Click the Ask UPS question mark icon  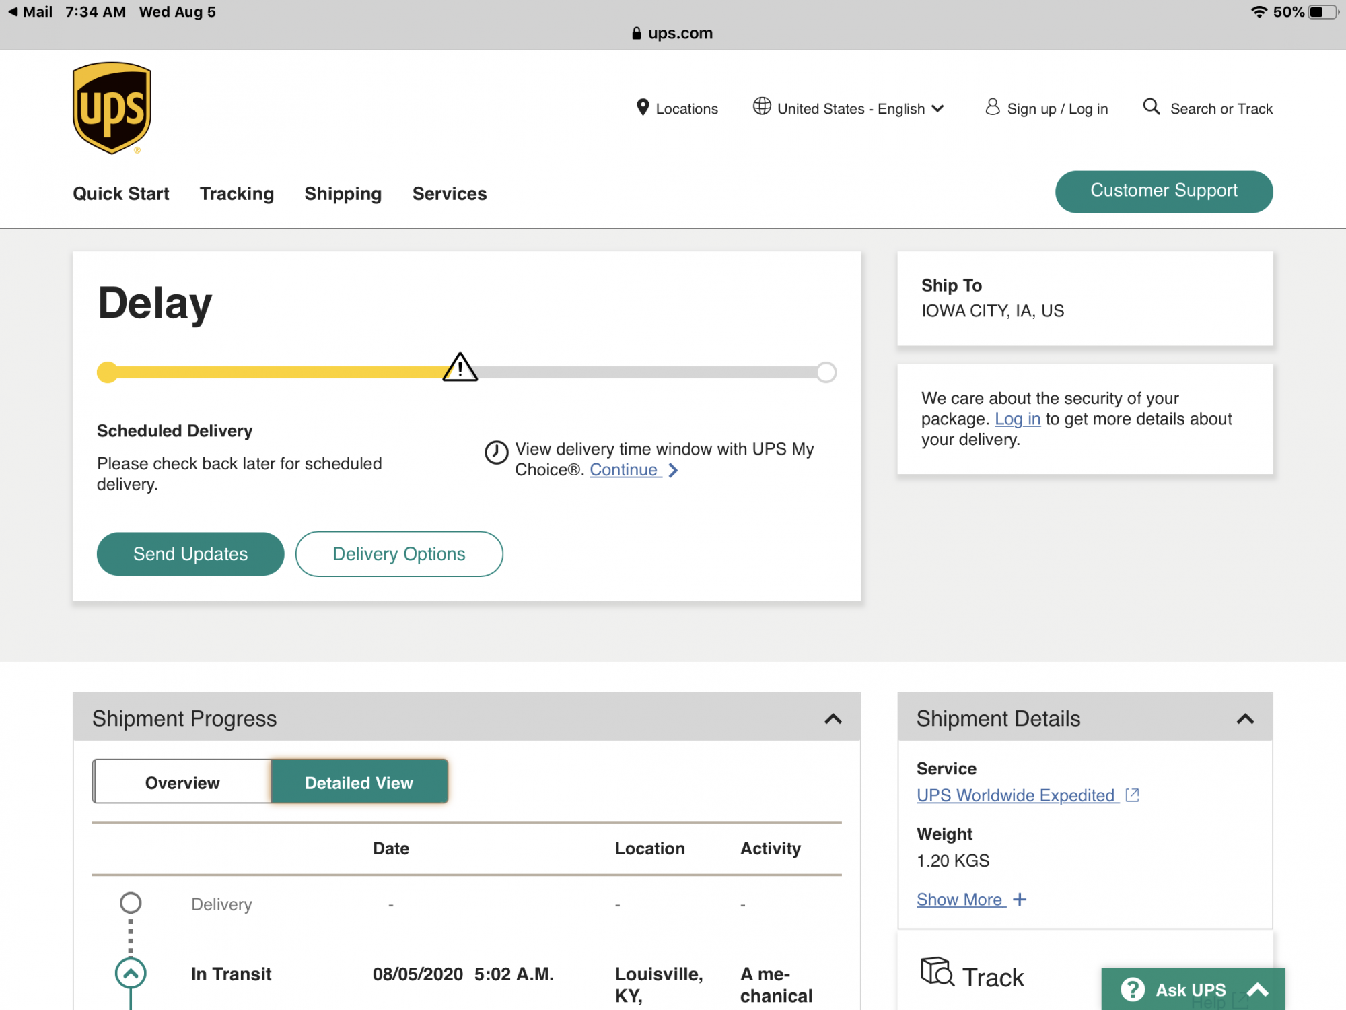point(1133,990)
